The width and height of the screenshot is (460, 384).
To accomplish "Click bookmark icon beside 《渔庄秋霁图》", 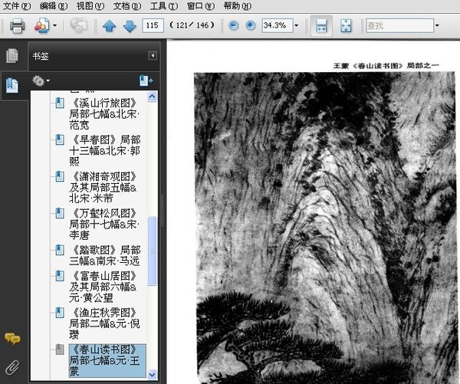I will pyautogui.click(x=60, y=313).
